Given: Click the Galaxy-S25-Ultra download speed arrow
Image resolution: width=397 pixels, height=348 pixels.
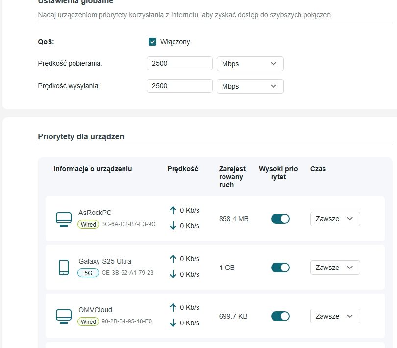Looking at the screenshot, I should (x=173, y=274).
